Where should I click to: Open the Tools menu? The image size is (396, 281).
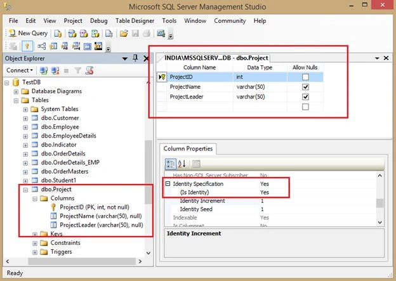tap(169, 21)
